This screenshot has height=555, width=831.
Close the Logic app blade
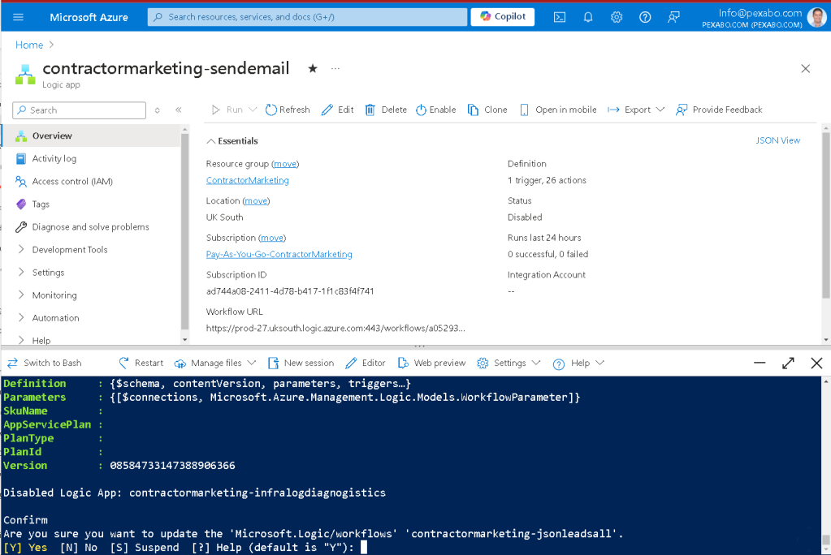pos(806,68)
